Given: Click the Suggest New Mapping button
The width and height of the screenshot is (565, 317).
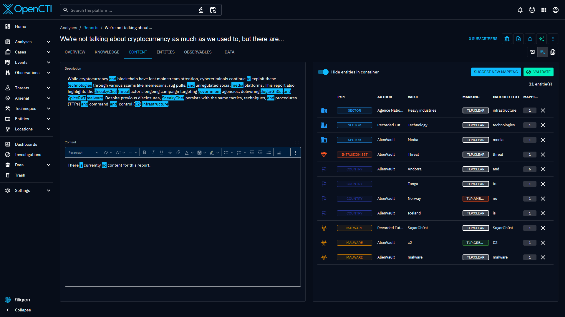Looking at the screenshot, I should point(496,72).
